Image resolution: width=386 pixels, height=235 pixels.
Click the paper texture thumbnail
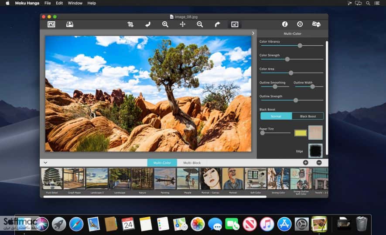315,133
